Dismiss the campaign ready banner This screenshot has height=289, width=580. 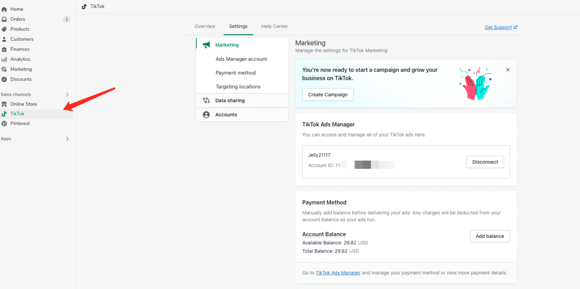click(508, 70)
